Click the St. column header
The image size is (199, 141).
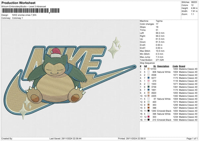pos(155,66)
